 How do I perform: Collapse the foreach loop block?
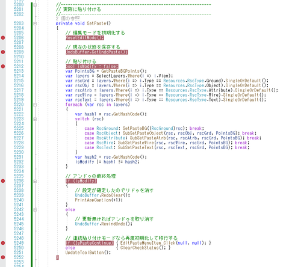35,105
